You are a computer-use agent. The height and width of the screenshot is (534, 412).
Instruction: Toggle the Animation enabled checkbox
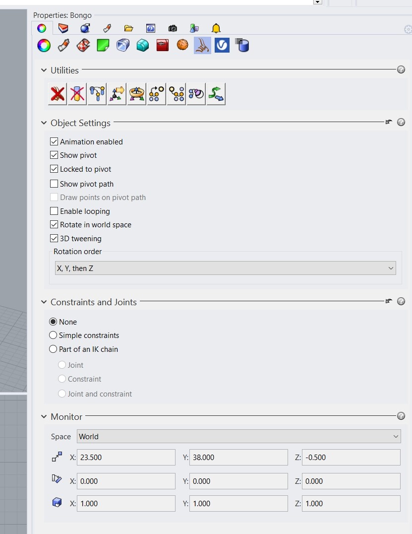(54, 141)
